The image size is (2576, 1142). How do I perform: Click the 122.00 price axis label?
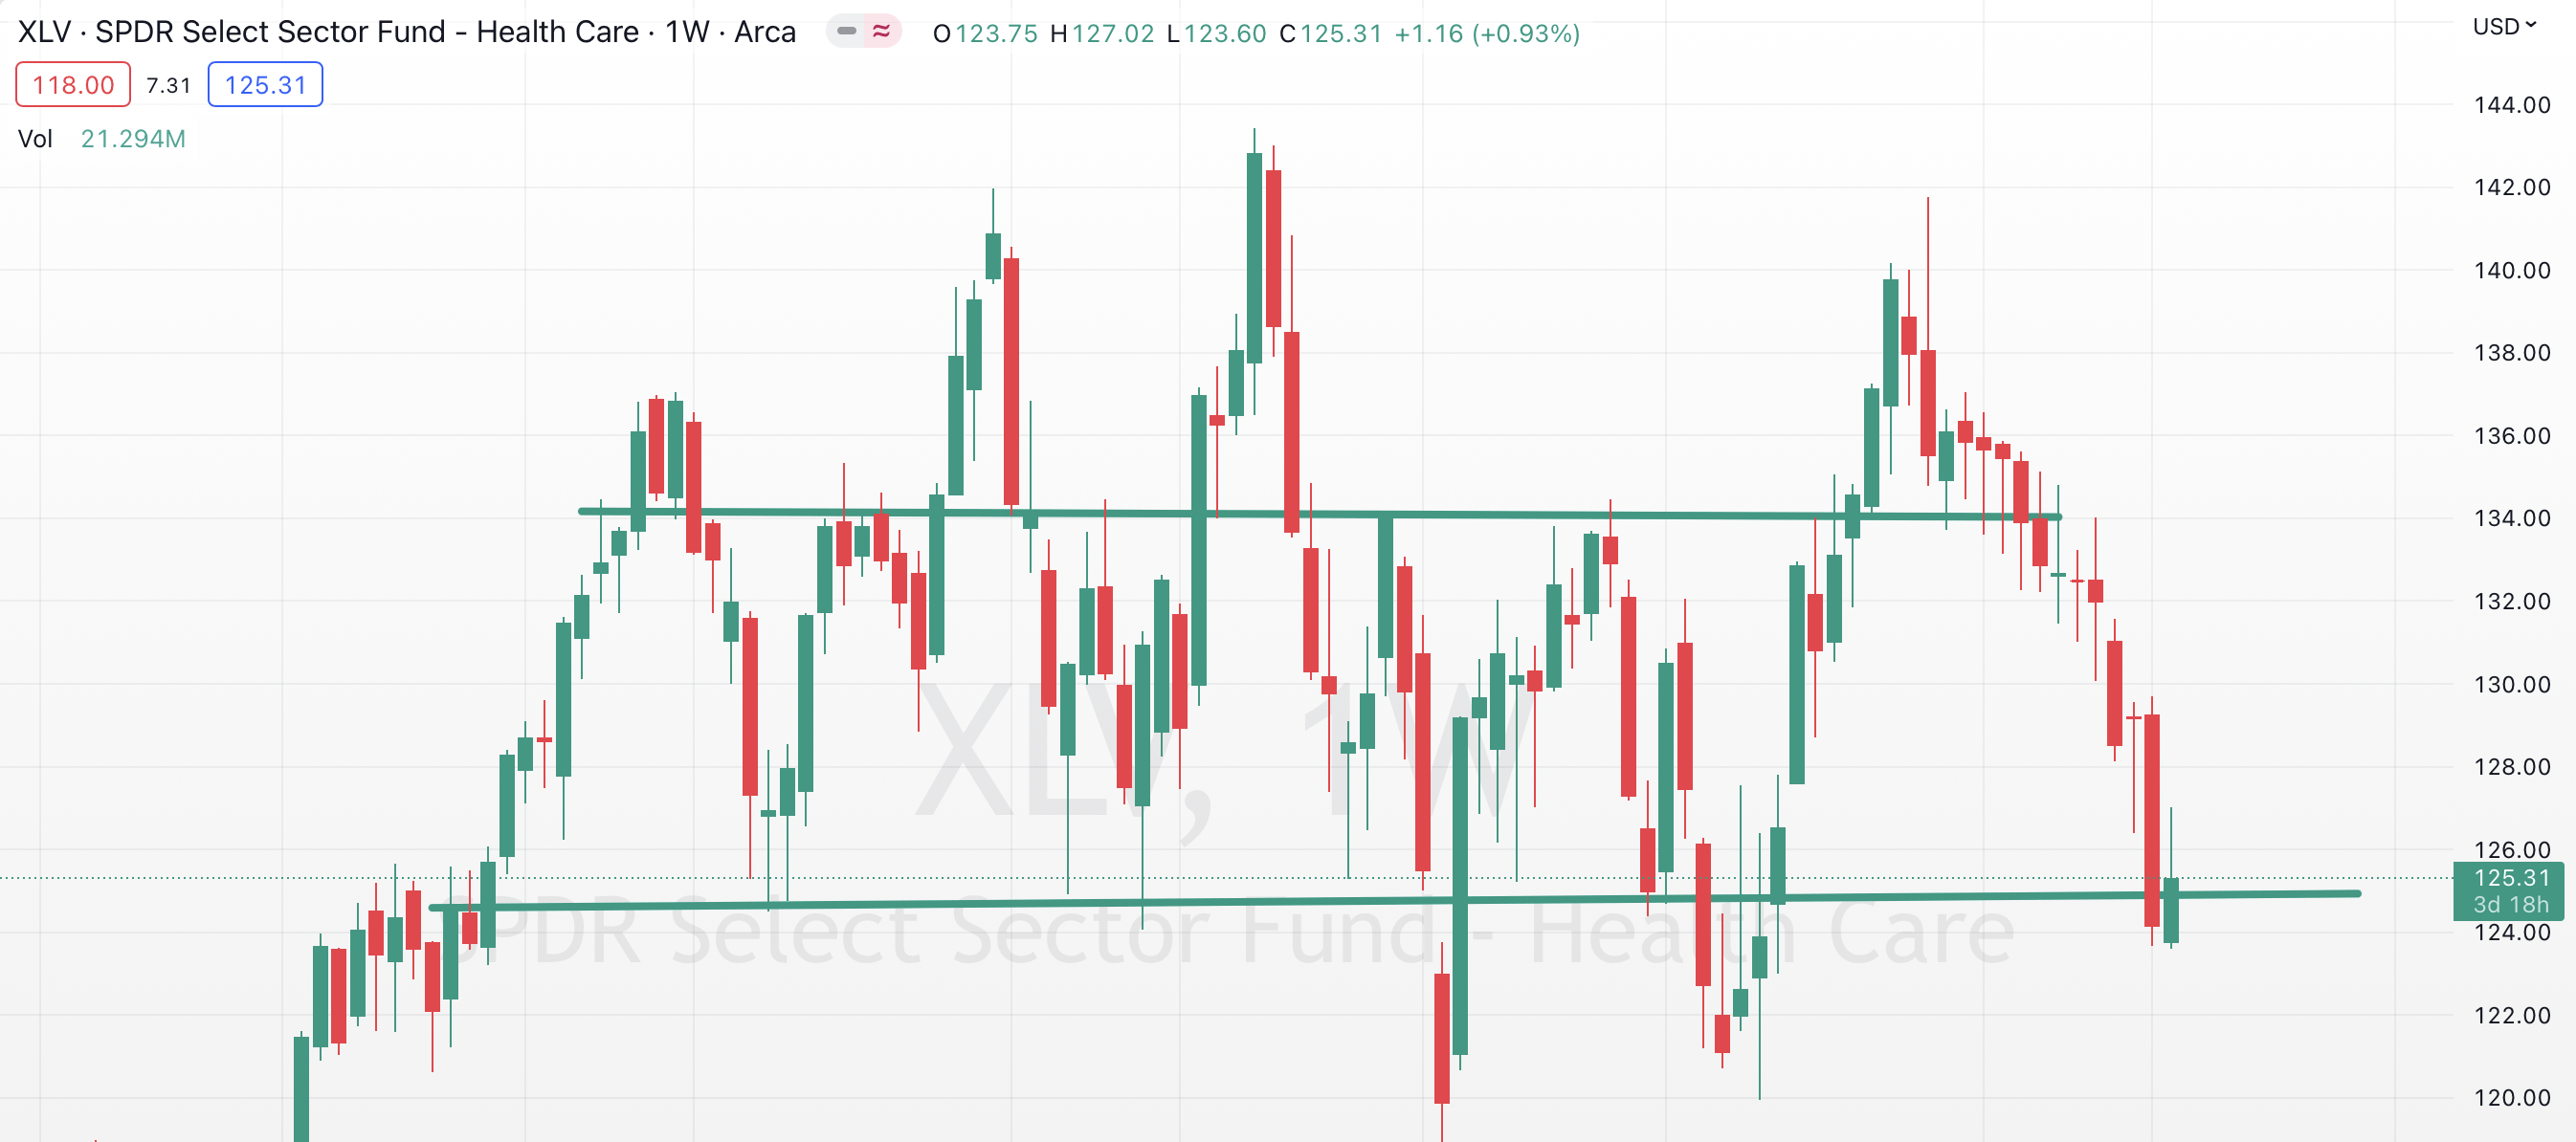[2512, 1015]
